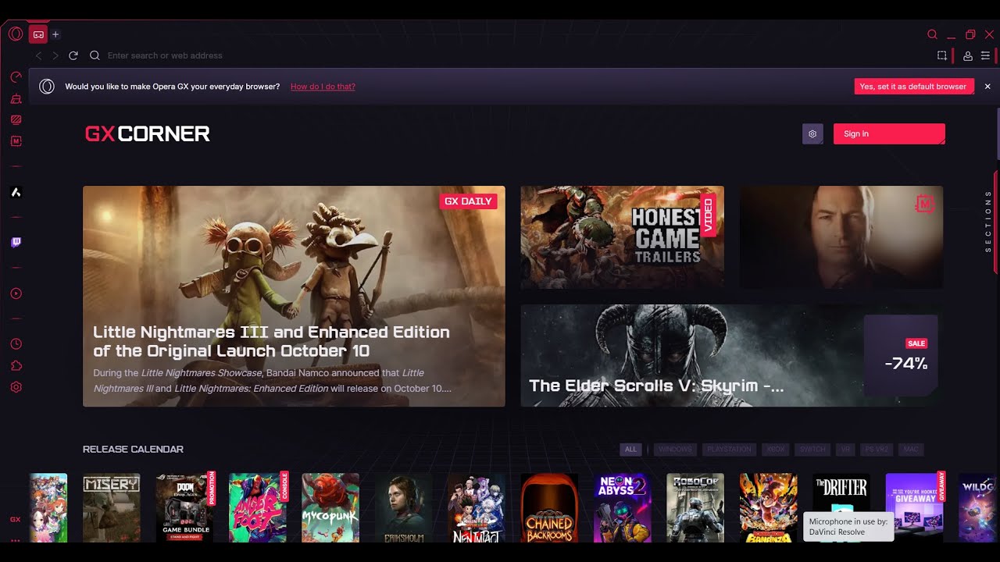
Task: Go back to the previous page
Action: (x=38, y=55)
